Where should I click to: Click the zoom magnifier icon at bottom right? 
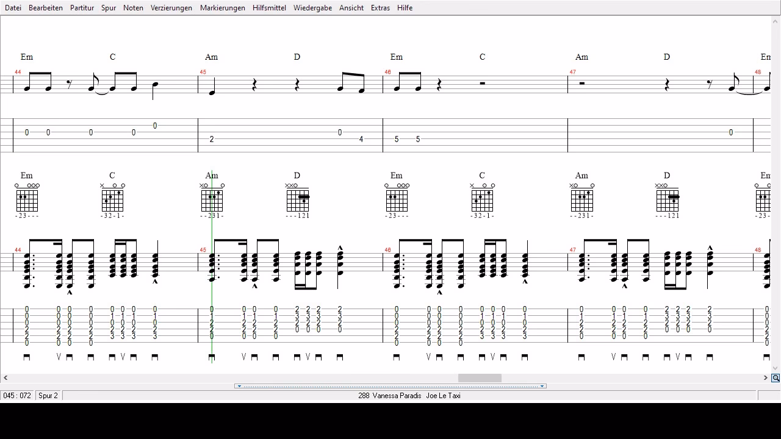click(x=776, y=378)
